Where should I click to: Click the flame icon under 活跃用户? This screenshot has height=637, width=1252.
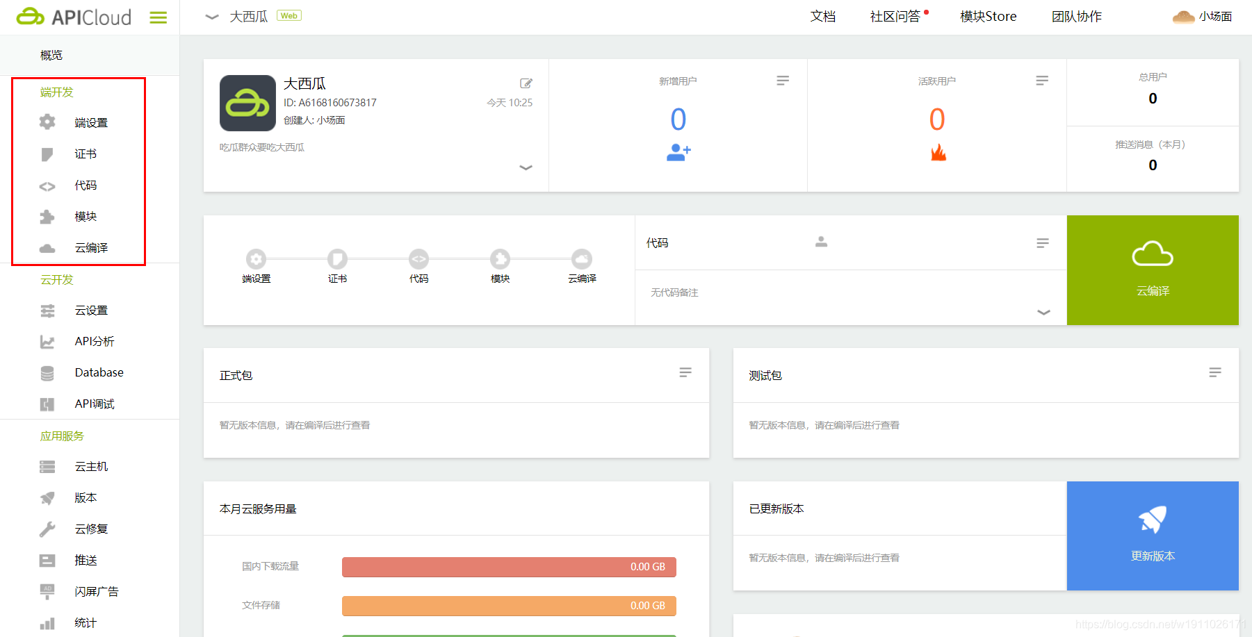(938, 152)
